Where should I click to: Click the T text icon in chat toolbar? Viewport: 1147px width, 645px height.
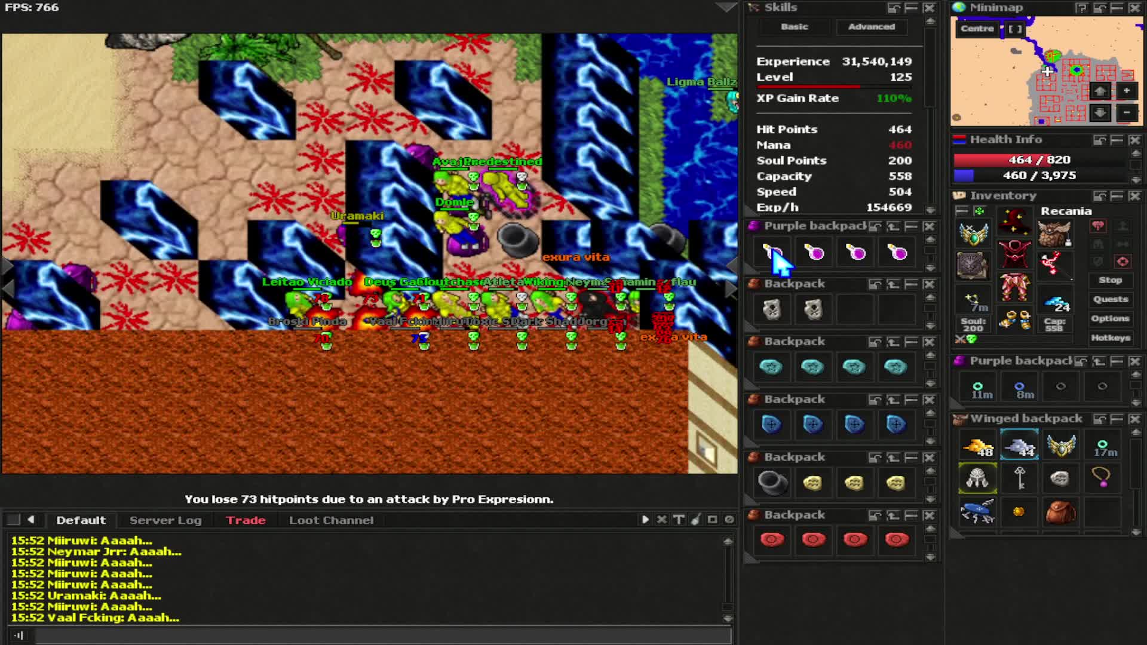tap(679, 520)
